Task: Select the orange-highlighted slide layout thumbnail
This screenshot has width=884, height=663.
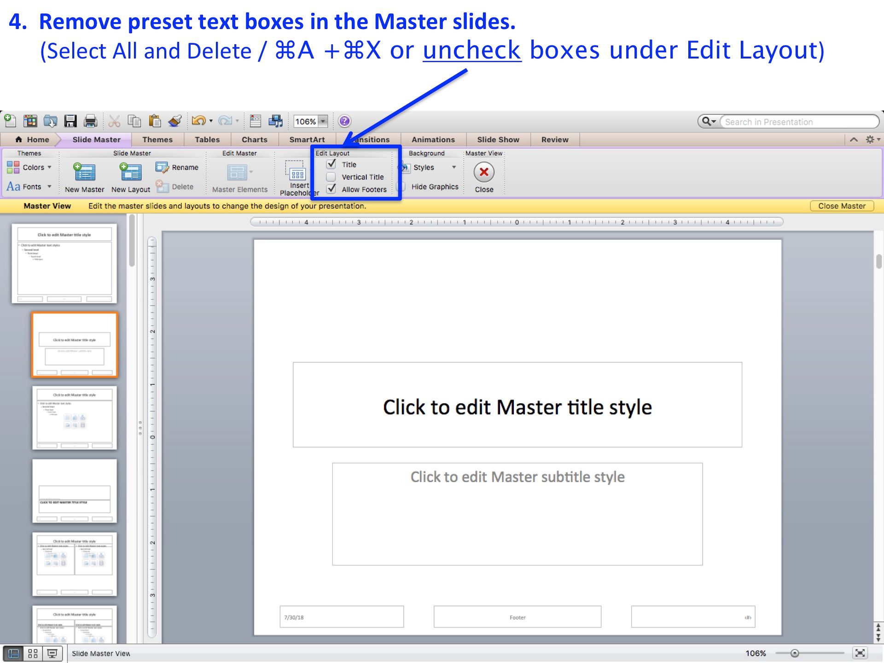Action: tap(75, 344)
